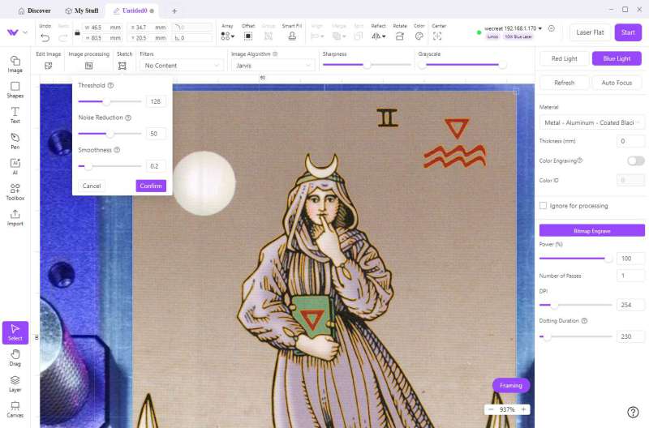Open the Toolbox panel
The image size is (649, 428).
(x=15, y=192)
